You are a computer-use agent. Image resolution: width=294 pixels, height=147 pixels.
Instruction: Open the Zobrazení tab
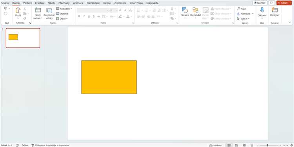coord(120,3)
